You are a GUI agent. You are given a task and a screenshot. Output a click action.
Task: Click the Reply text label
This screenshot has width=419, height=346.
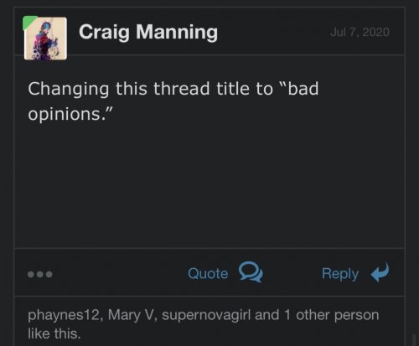point(340,274)
